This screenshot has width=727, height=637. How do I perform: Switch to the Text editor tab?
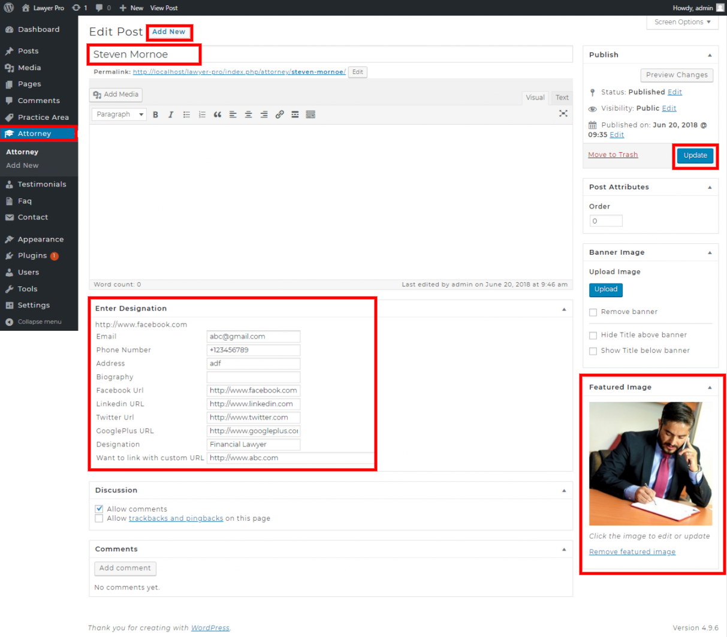[x=562, y=98]
